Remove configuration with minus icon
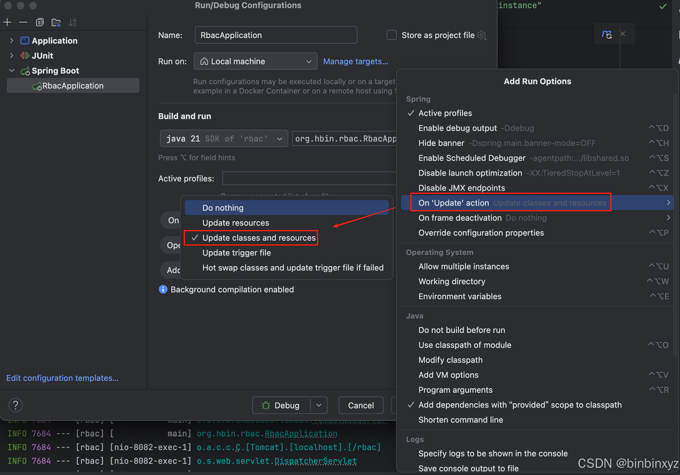The image size is (680, 475). 23,22
